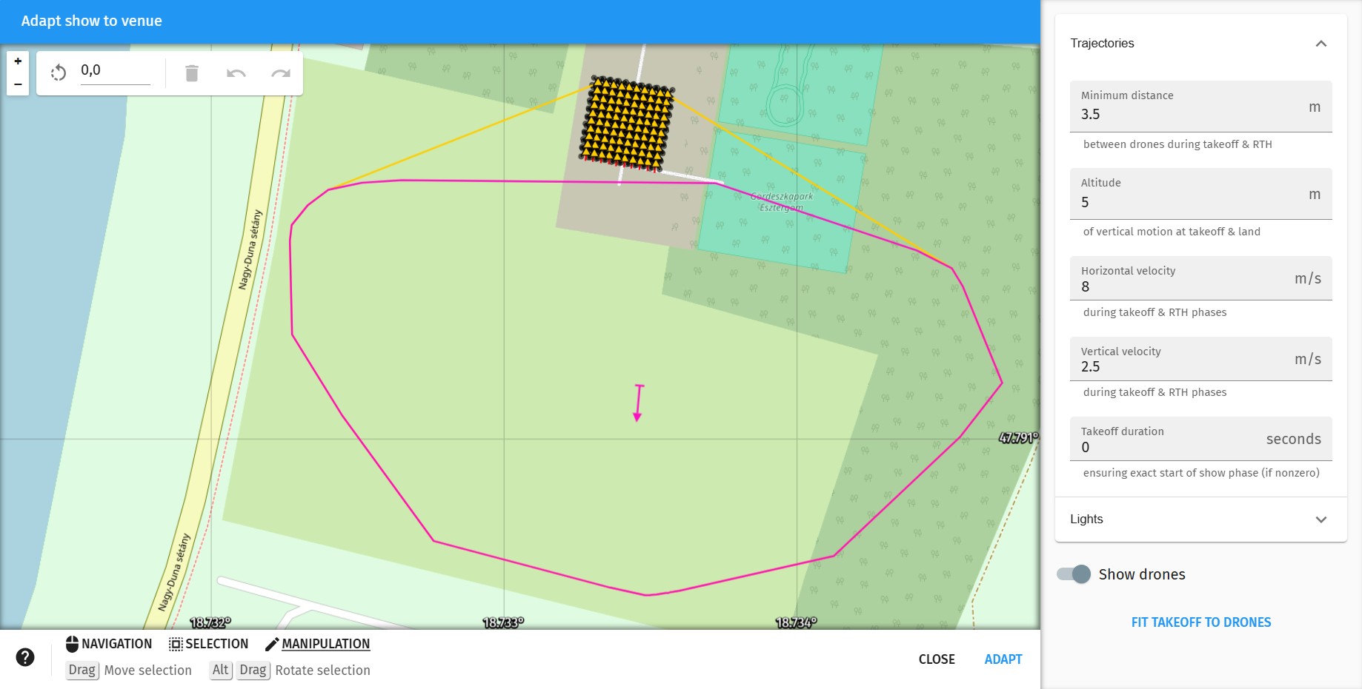Image resolution: width=1362 pixels, height=689 pixels.
Task: Switch to Navigation mode tab
Action: coord(109,644)
